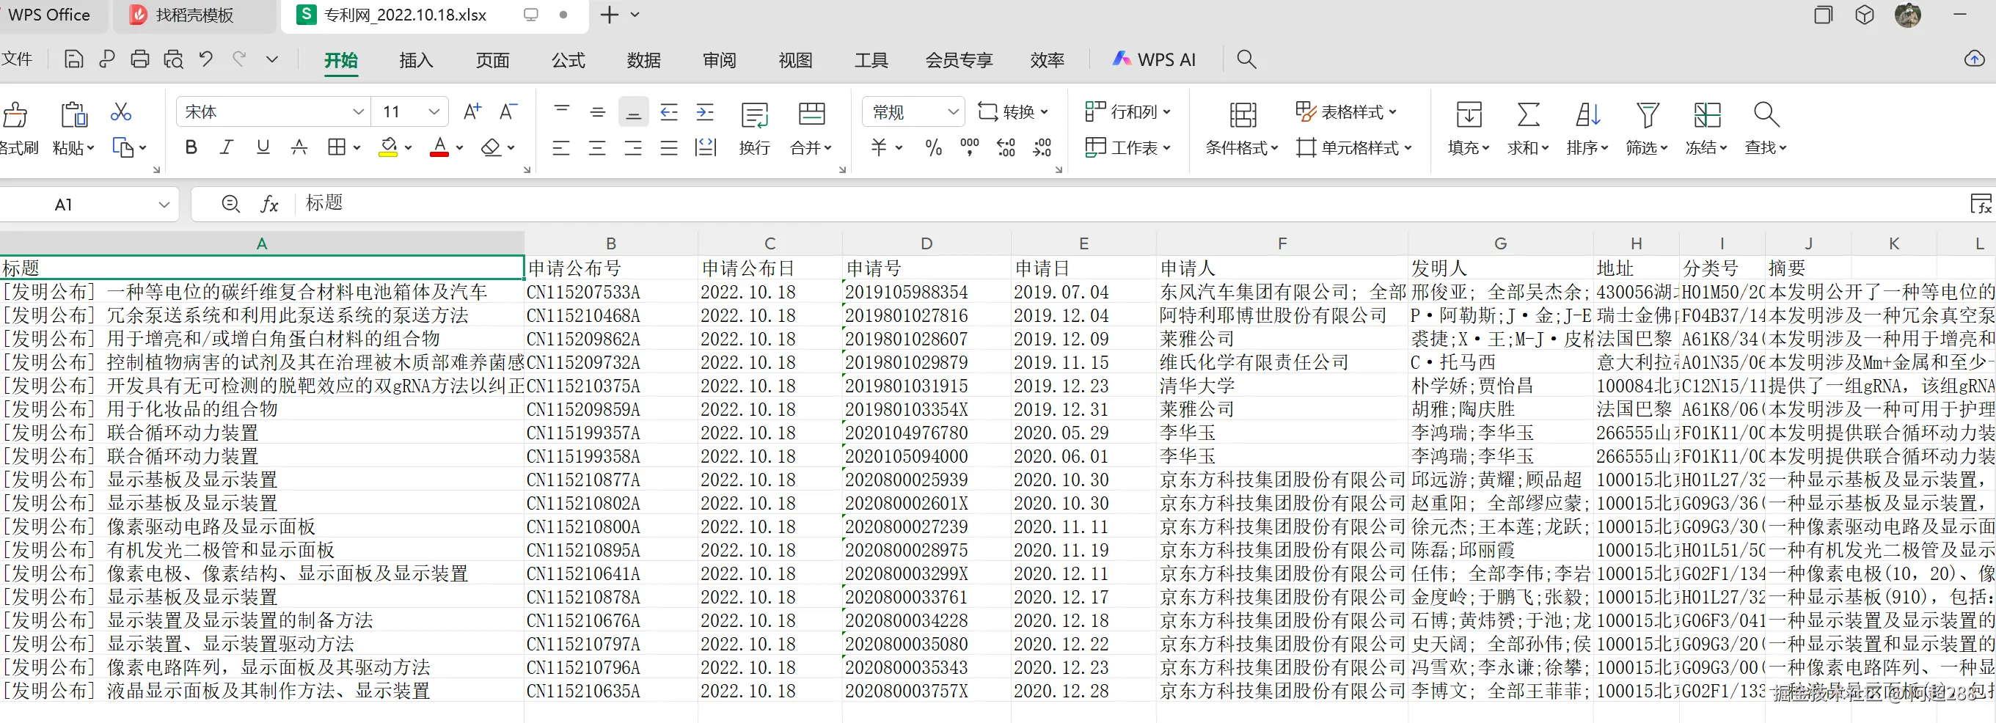Click the Convert (转换) button

[x=1012, y=112]
